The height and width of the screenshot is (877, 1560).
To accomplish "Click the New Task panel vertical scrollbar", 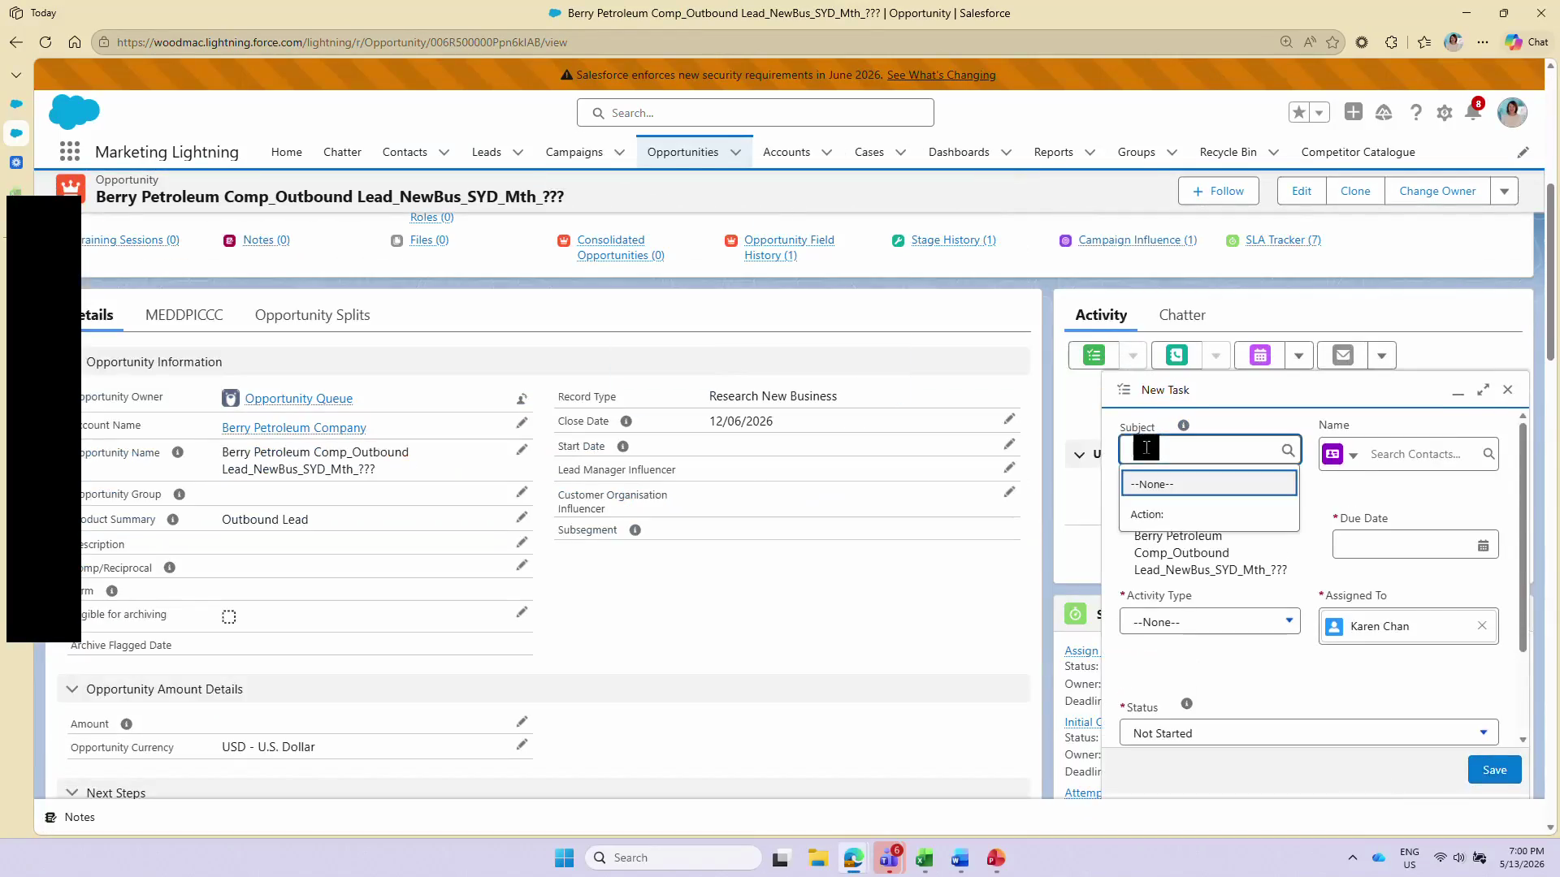I will click(x=1523, y=536).
